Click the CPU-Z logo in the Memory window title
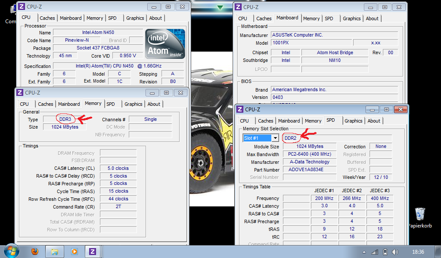The height and width of the screenshot is (258, 441). click(20, 92)
